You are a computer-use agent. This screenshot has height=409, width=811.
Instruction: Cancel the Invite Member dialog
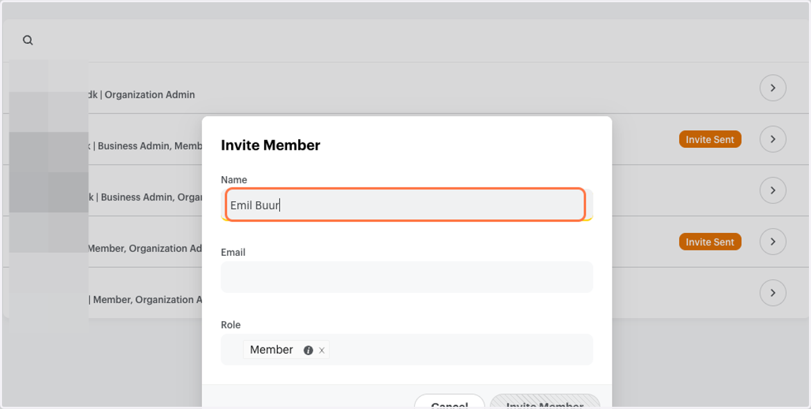coord(449,402)
